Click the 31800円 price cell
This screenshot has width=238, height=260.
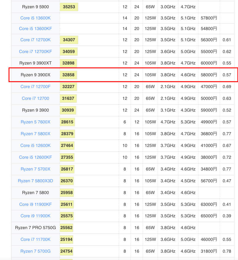tap(209, 251)
